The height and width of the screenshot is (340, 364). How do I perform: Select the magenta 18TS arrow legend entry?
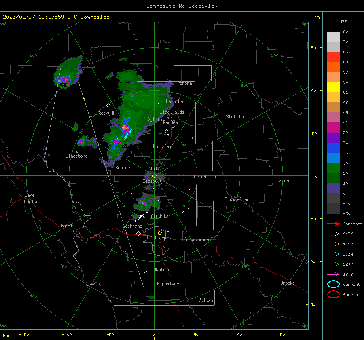pos(333,275)
